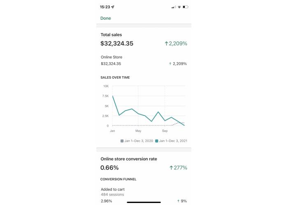Tap the home indicator bar at bottom

click(x=144, y=202)
